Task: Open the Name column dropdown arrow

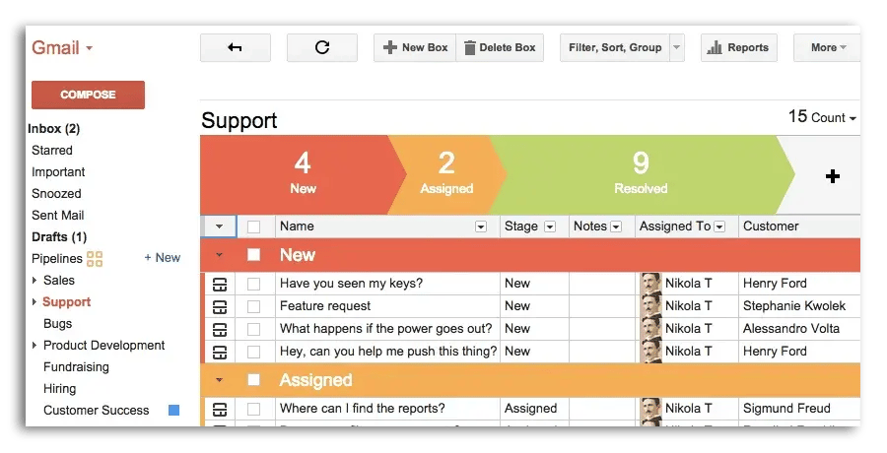Action: coord(481,226)
